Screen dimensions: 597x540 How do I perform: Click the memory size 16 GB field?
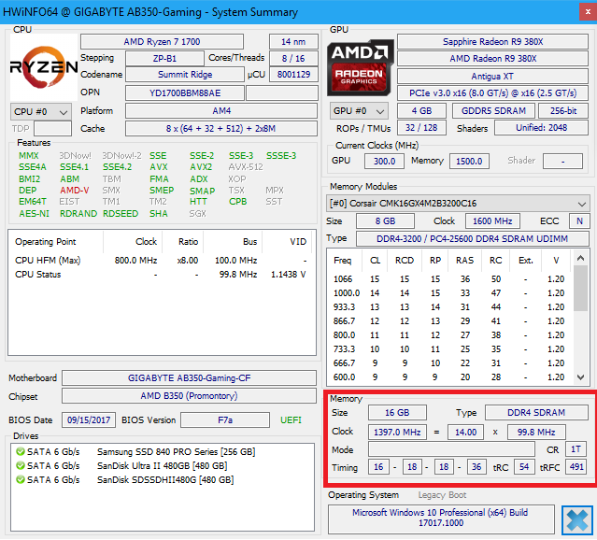[397, 413]
